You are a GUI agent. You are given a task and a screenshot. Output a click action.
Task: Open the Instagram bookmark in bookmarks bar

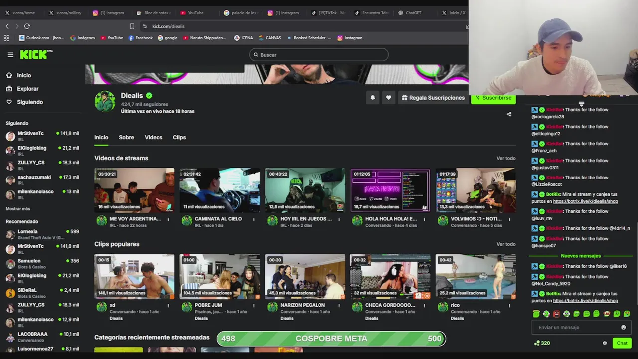coord(350,38)
